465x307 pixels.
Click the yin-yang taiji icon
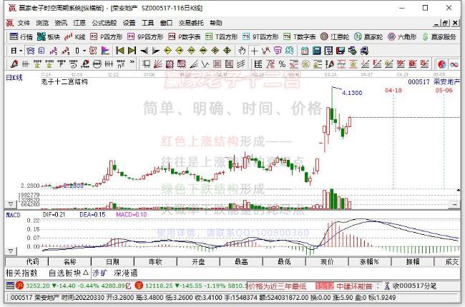[442, 64]
